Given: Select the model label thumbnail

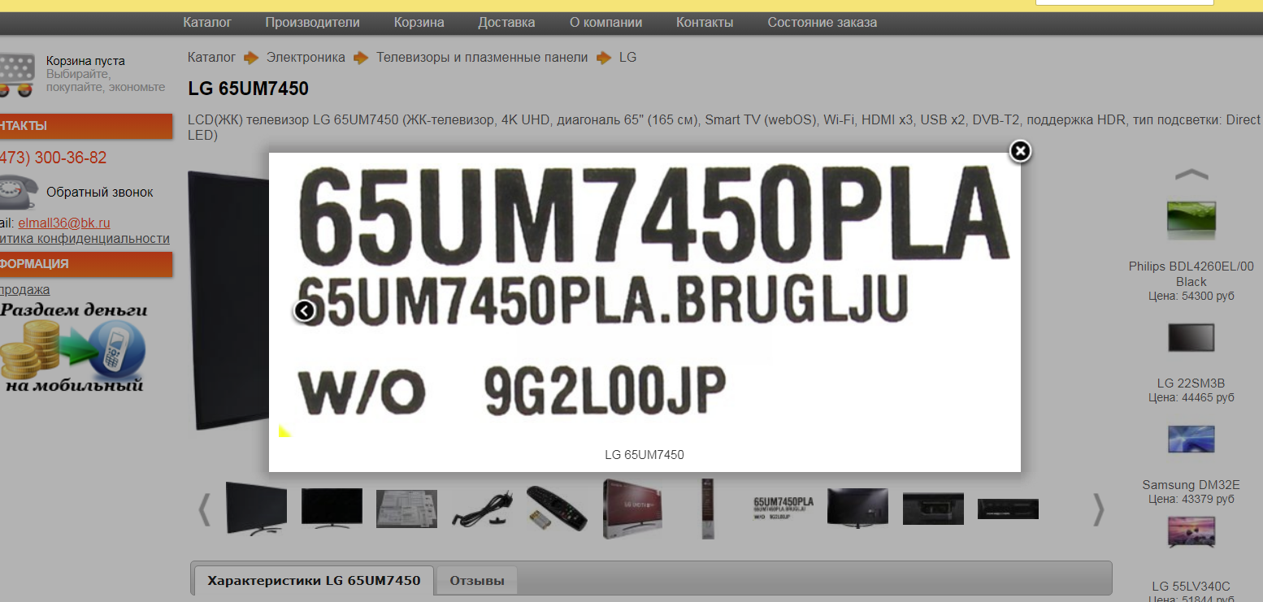Looking at the screenshot, I should (783, 509).
